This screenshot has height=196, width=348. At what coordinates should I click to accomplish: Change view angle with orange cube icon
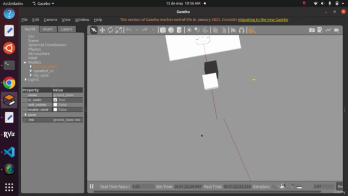click(251, 30)
